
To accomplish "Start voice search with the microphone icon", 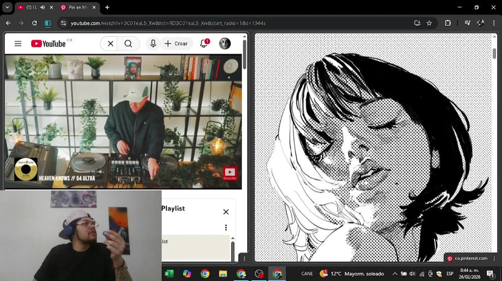I will [153, 44].
